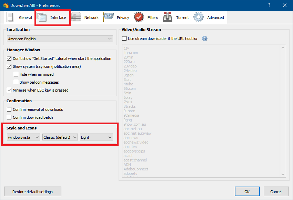Click the Filters red checkmark badge icon

click(x=139, y=17)
